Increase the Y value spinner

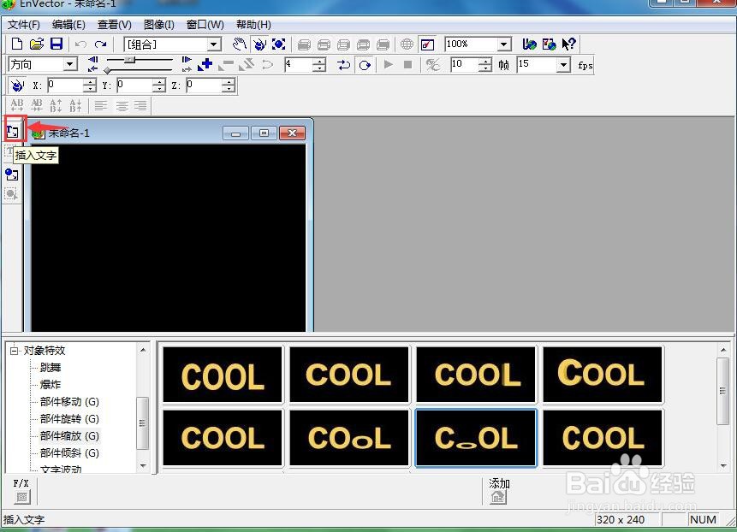click(159, 82)
